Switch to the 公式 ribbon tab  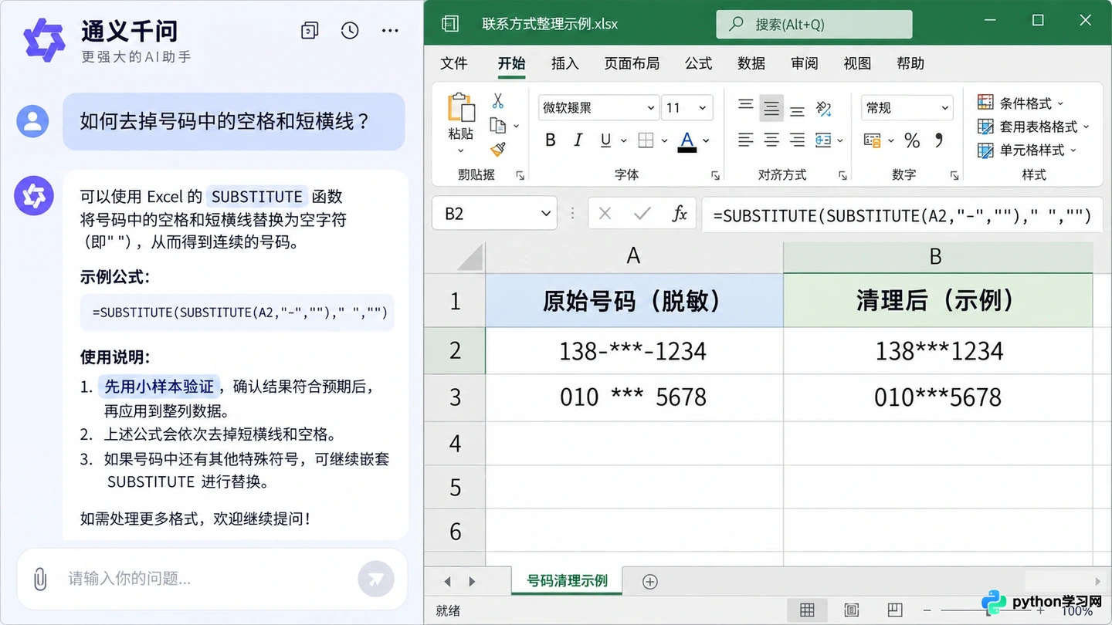pyautogui.click(x=698, y=63)
